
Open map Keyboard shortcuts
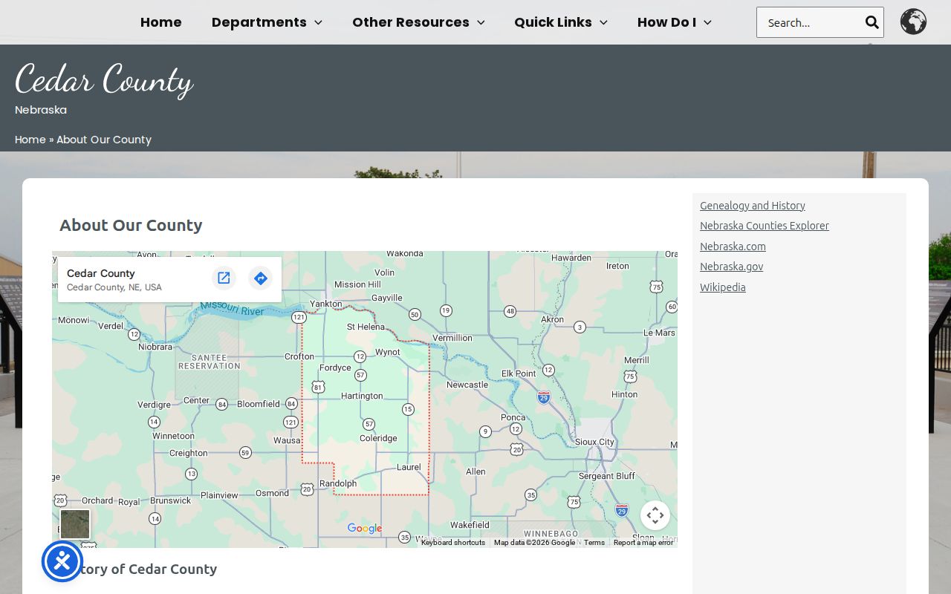[453, 543]
